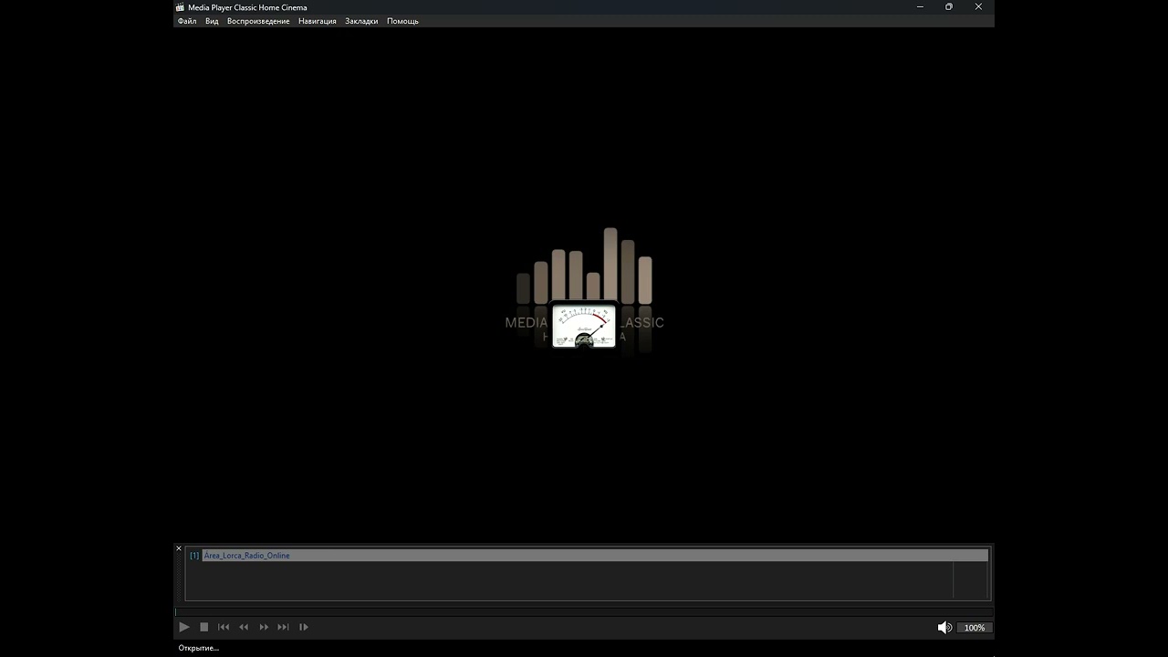Open the Навигация menu
This screenshot has height=657, width=1168.
(317, 21)
